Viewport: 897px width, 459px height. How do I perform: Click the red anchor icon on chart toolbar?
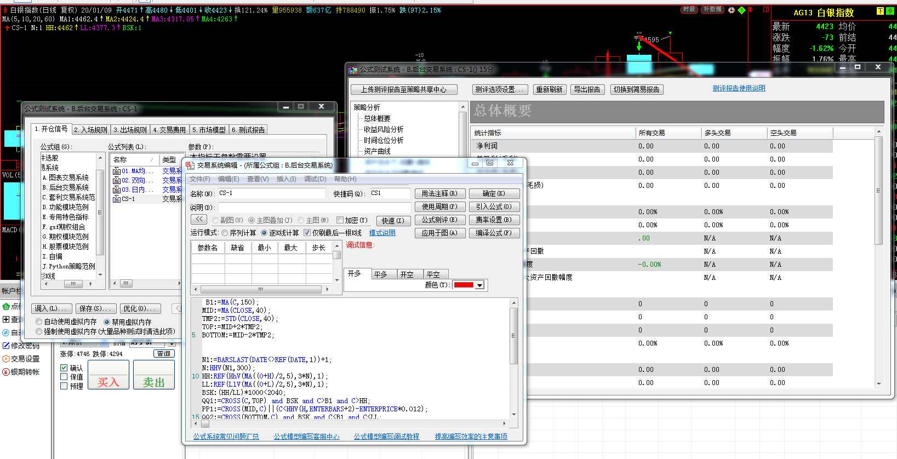tap(751, 10)
